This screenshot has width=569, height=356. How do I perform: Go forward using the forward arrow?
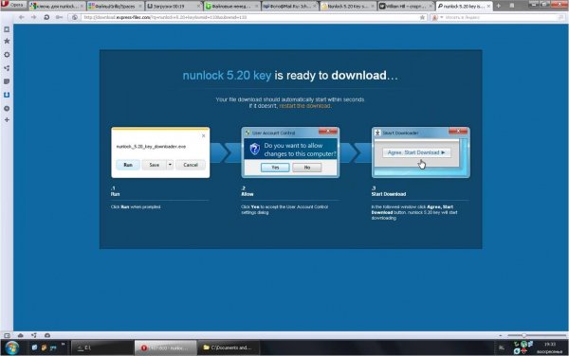34,17
